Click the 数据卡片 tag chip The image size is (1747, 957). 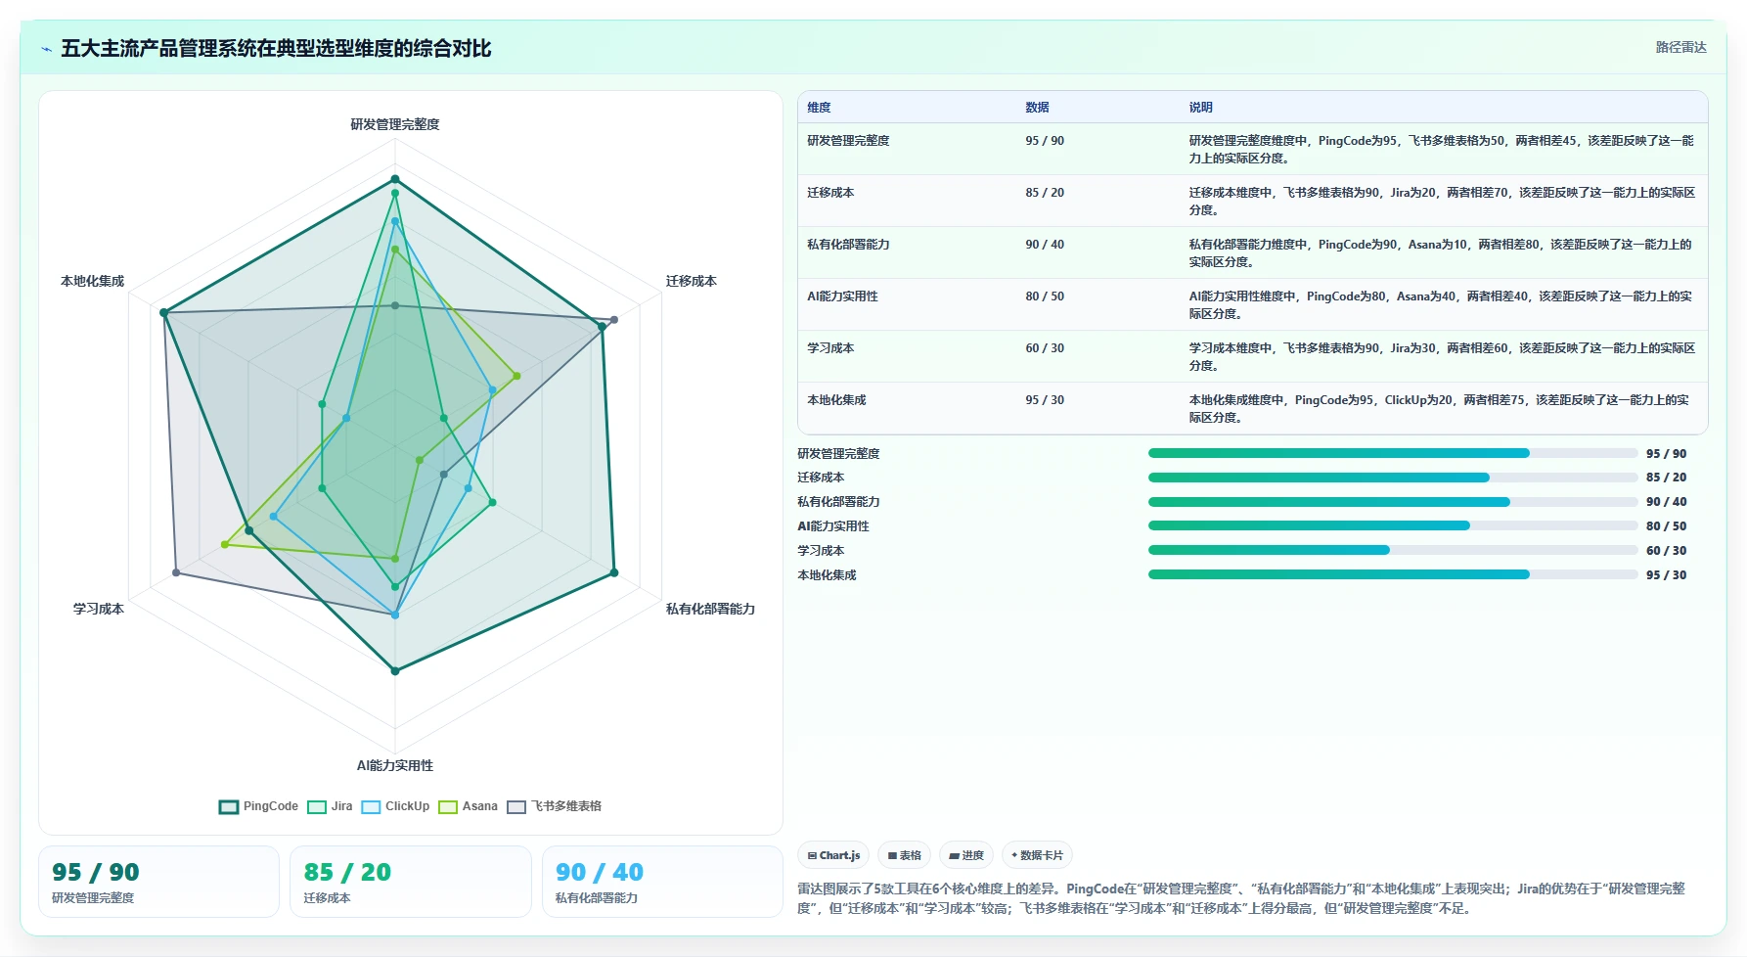(1037, 855)
